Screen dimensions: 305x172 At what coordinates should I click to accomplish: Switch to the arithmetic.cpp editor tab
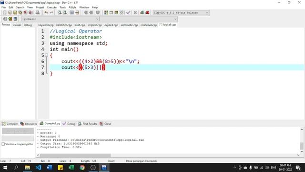click(x=129, y=25)
